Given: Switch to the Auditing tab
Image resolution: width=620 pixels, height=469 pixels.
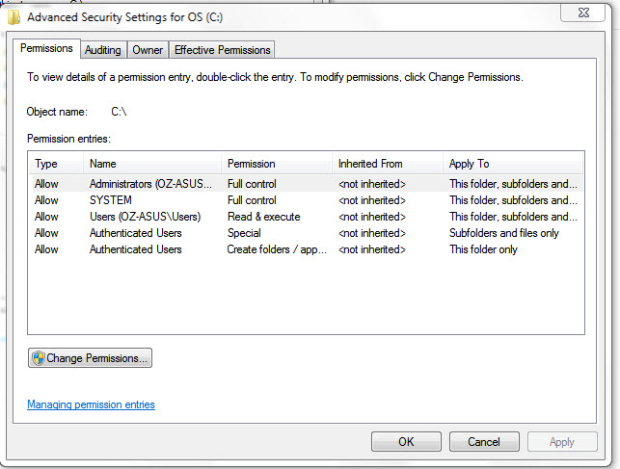Looking at the screenshot, I should (103, 50).
